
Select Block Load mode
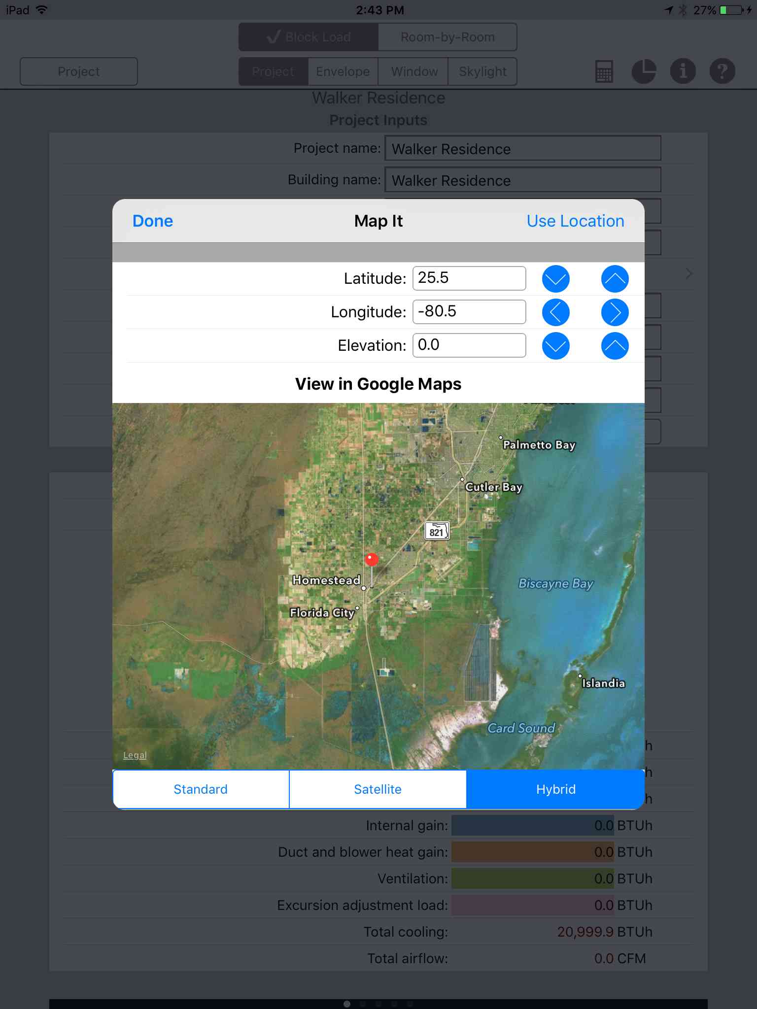coord(309,37)
